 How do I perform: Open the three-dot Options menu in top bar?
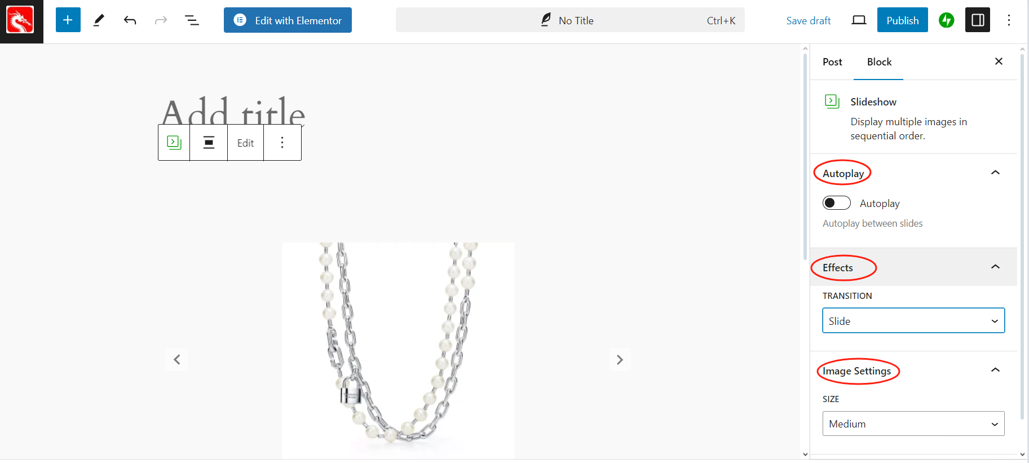pyautogui.click(x=1009, y=20)
